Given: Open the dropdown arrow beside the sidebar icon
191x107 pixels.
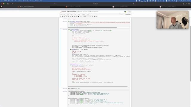Looking at the screenshot, I should point(10,4).
